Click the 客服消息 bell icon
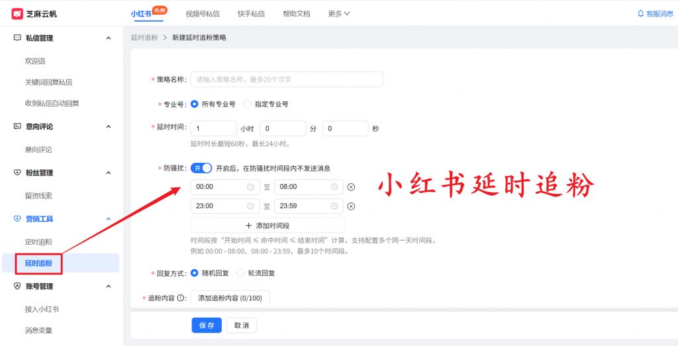 tap(641, 14)
